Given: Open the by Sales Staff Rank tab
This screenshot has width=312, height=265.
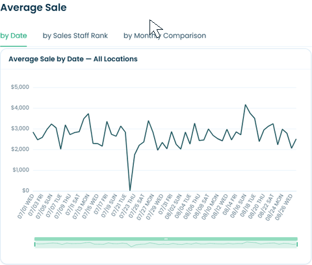Looking at the screenshot, I should [x=75, y=36].
